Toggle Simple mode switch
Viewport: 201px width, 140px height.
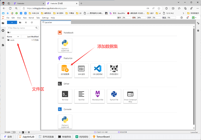click(13, 132)
